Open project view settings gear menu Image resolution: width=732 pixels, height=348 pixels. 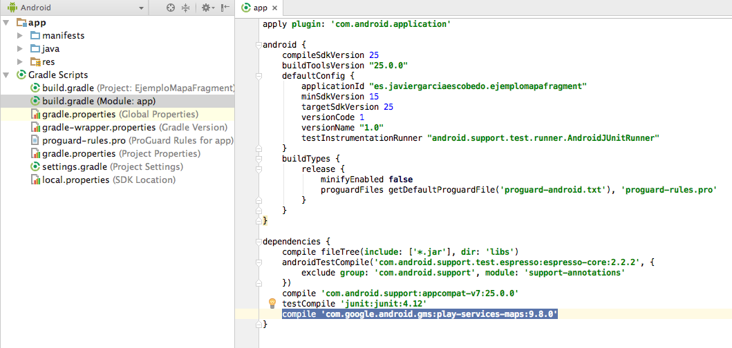(x=205, y=8)
